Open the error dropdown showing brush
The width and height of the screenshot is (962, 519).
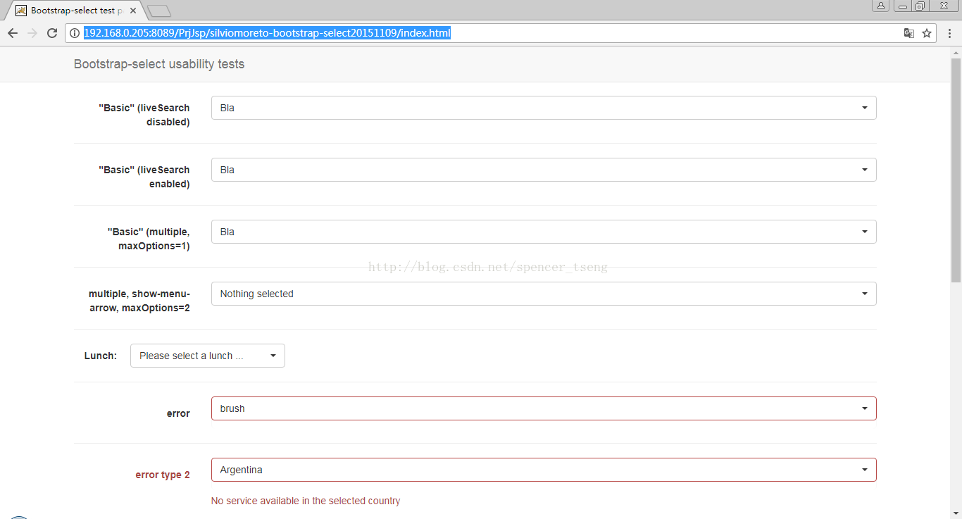click(x=544, y=408)
